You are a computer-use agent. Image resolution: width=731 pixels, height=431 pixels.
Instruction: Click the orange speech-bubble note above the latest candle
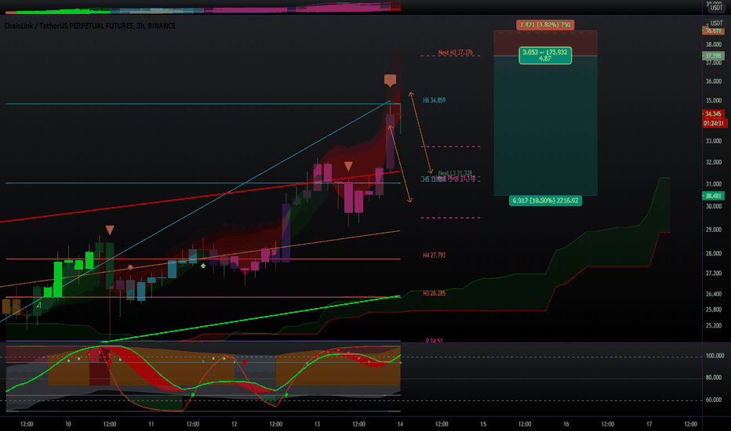tap(391, 80)
